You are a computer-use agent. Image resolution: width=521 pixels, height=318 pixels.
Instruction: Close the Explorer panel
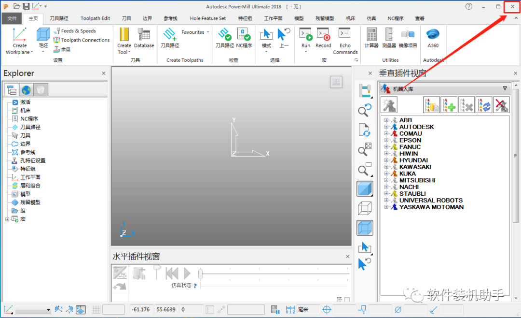pos(104,73)
